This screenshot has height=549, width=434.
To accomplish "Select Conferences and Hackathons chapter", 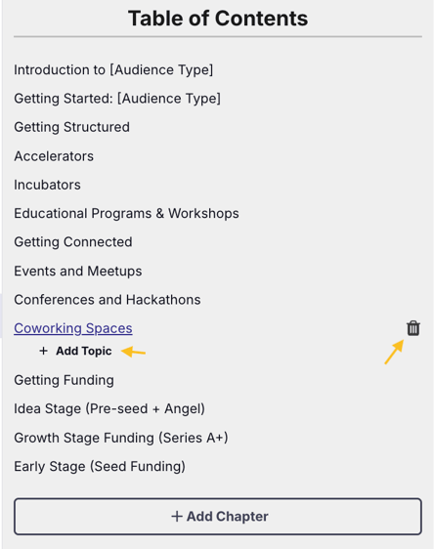I will [x=108, y=300].
